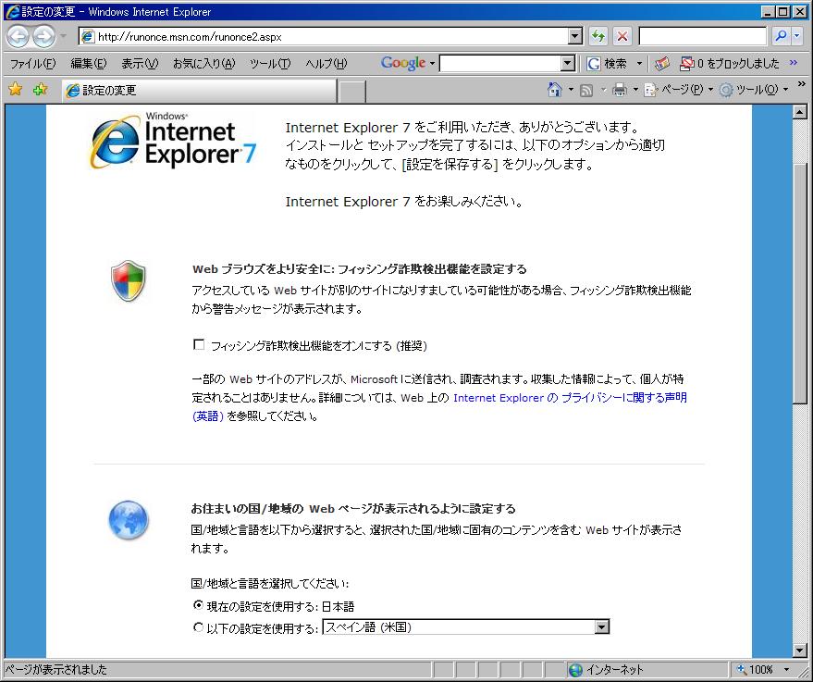This screenshot has height=682, width=813.
Task: Open a new blank tab
Action: pos(351,92)
